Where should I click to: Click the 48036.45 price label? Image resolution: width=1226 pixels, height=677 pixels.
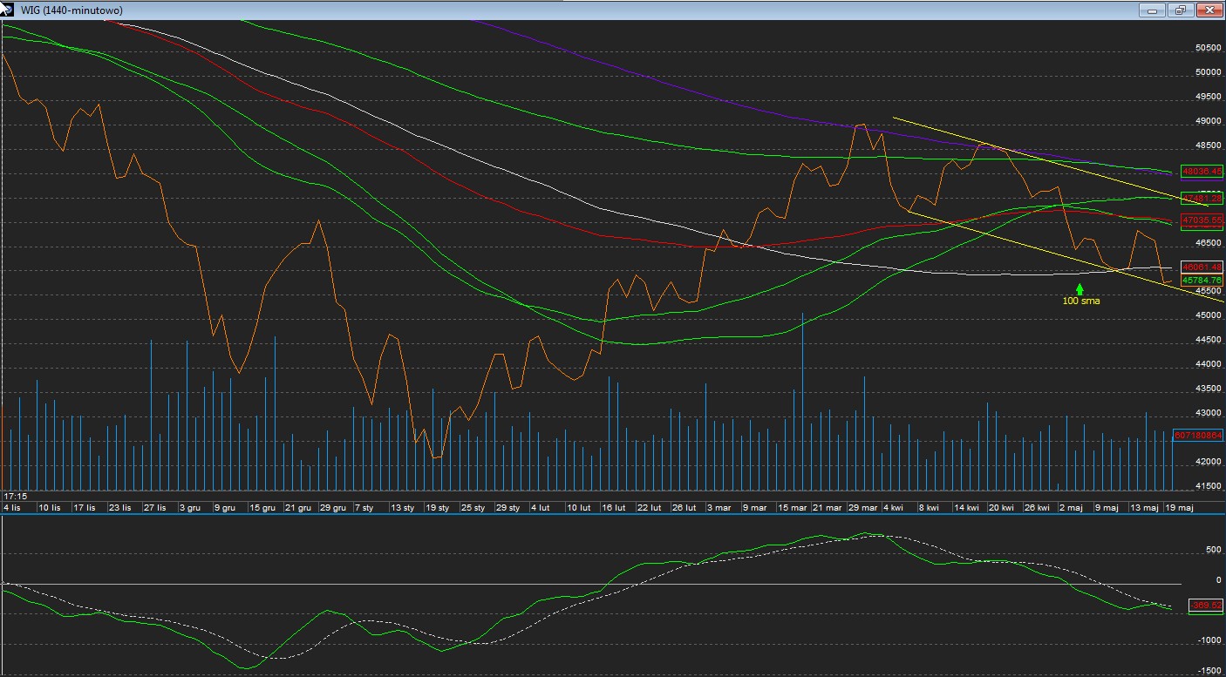coord(1202,172)
